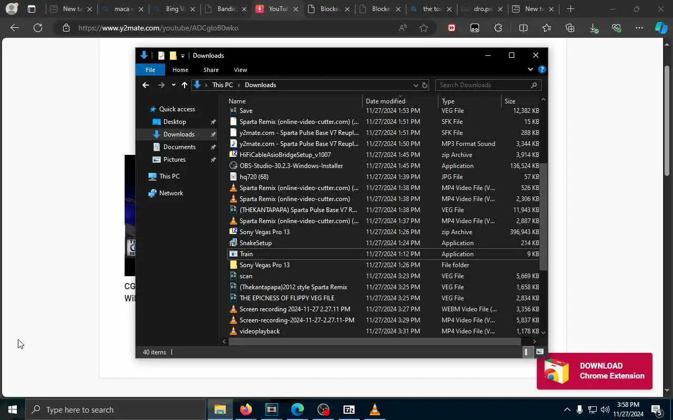The image size is (673, 420).
Task: Open Pictures in the navigation pane
Action: click(x=174, y=160)
